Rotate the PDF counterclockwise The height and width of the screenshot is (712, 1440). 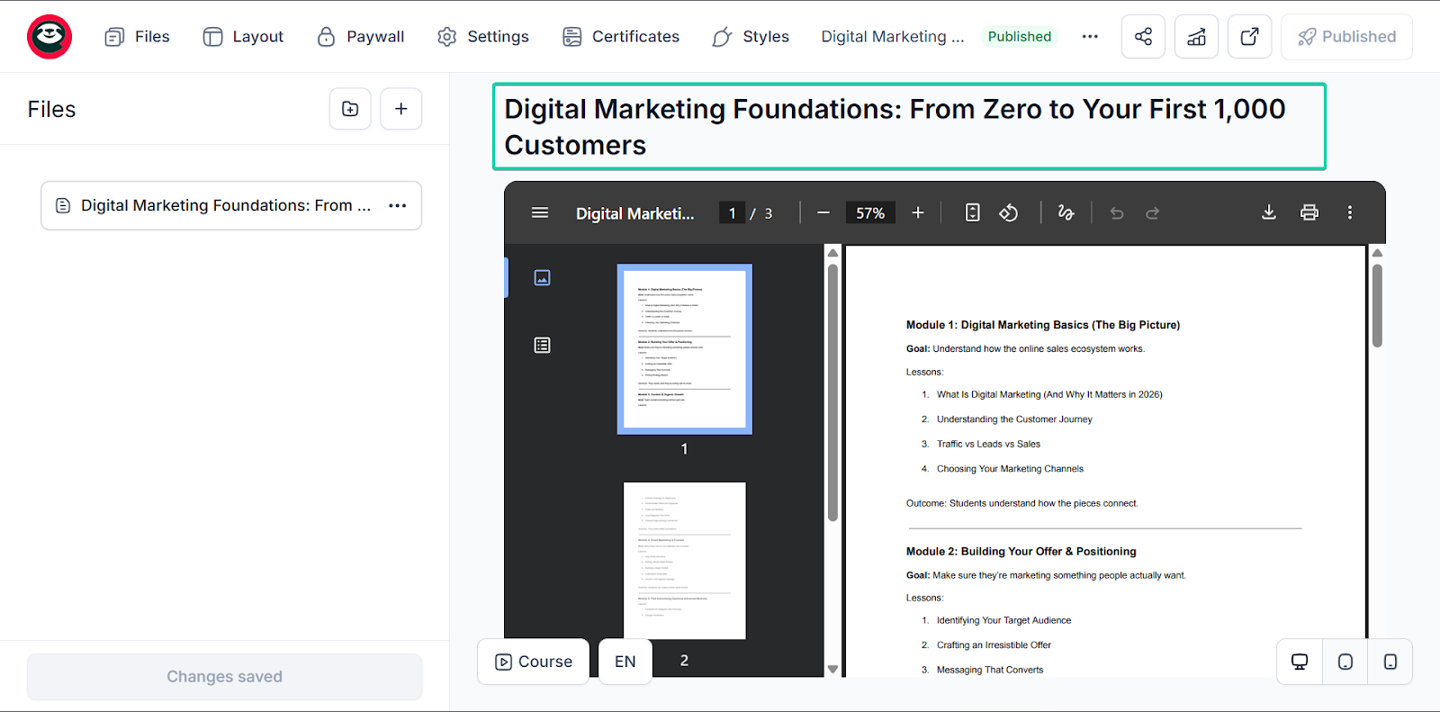click(1009, 213)
